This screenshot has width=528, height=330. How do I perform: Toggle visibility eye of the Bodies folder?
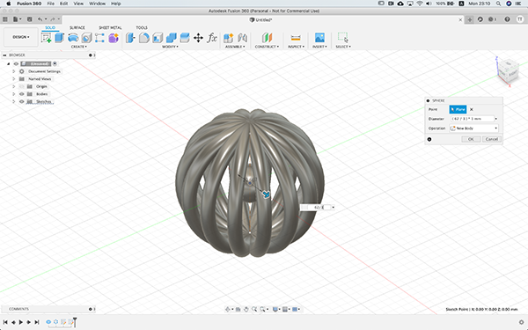[22, 94]
